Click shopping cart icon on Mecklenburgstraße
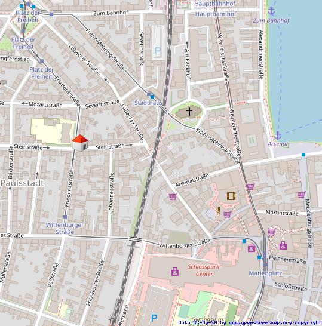Image resolution: width=322 pixels, height=326 pixels. (301, 195)
